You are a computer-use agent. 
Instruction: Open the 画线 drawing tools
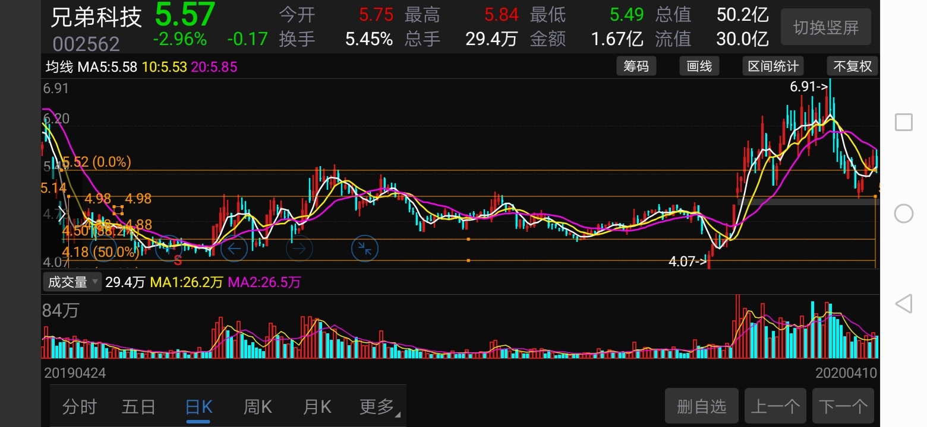pos(699,66)
